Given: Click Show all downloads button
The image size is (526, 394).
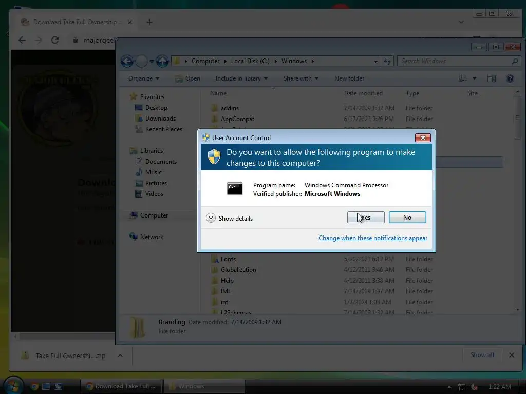Looking at the screenshot, I should [x=482, y=355].
